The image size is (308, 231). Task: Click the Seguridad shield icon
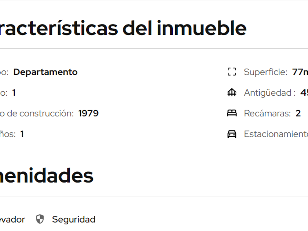click(x=40, y=219)
